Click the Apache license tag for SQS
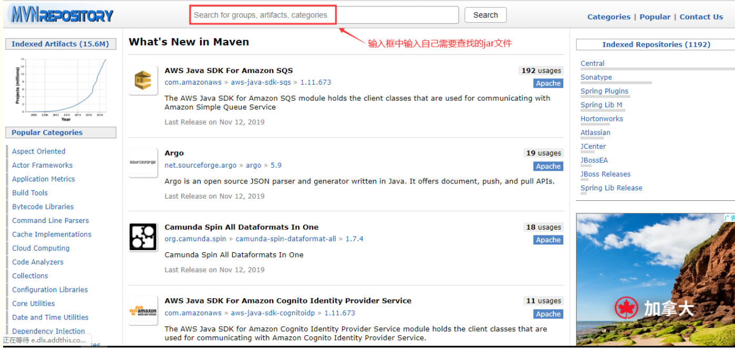The image size is (735, 348). [x=548, y=84]
